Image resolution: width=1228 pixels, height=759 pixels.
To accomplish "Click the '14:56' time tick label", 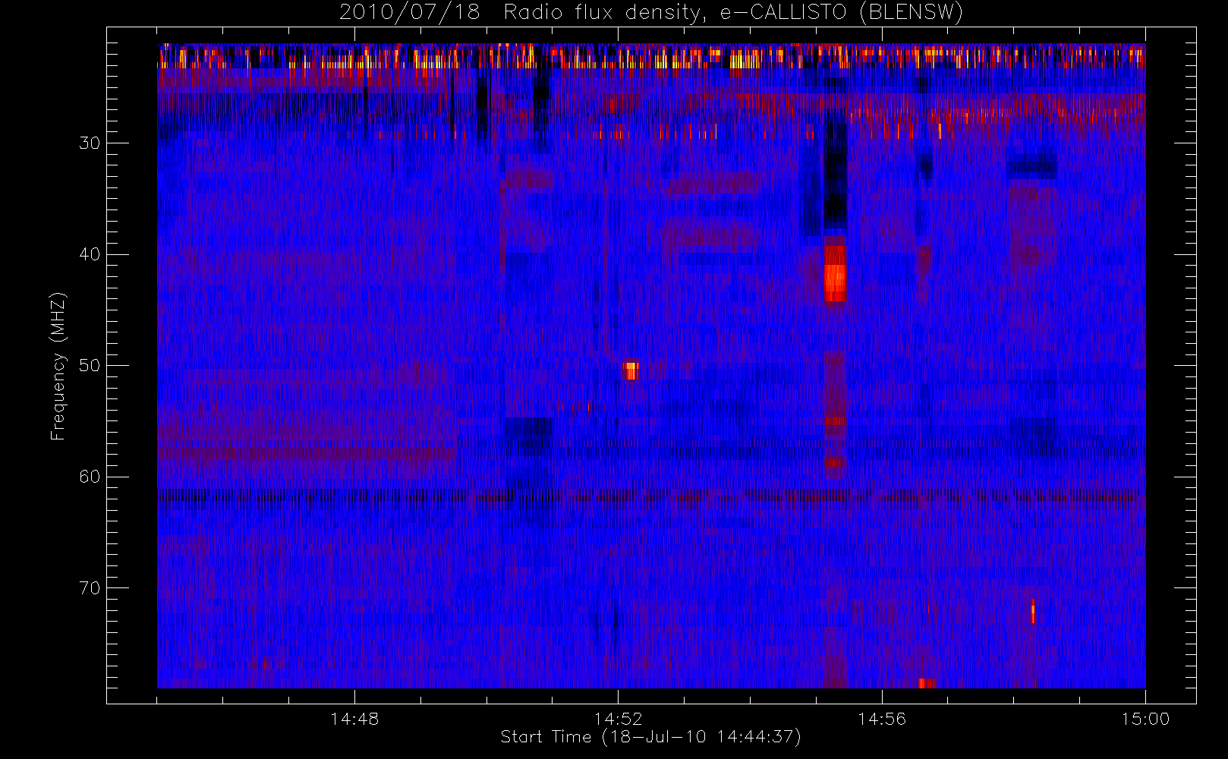I will (x=882, y=719).
